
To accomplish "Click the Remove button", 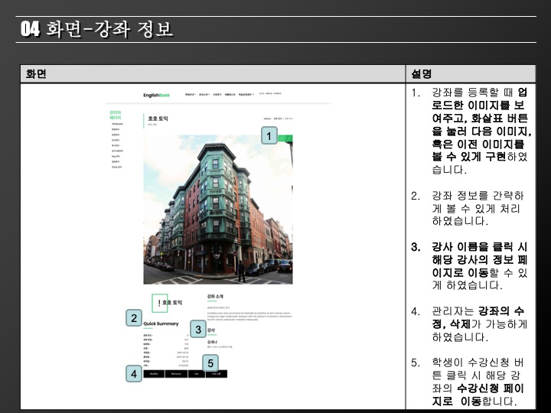I will [x=176, y=374].
